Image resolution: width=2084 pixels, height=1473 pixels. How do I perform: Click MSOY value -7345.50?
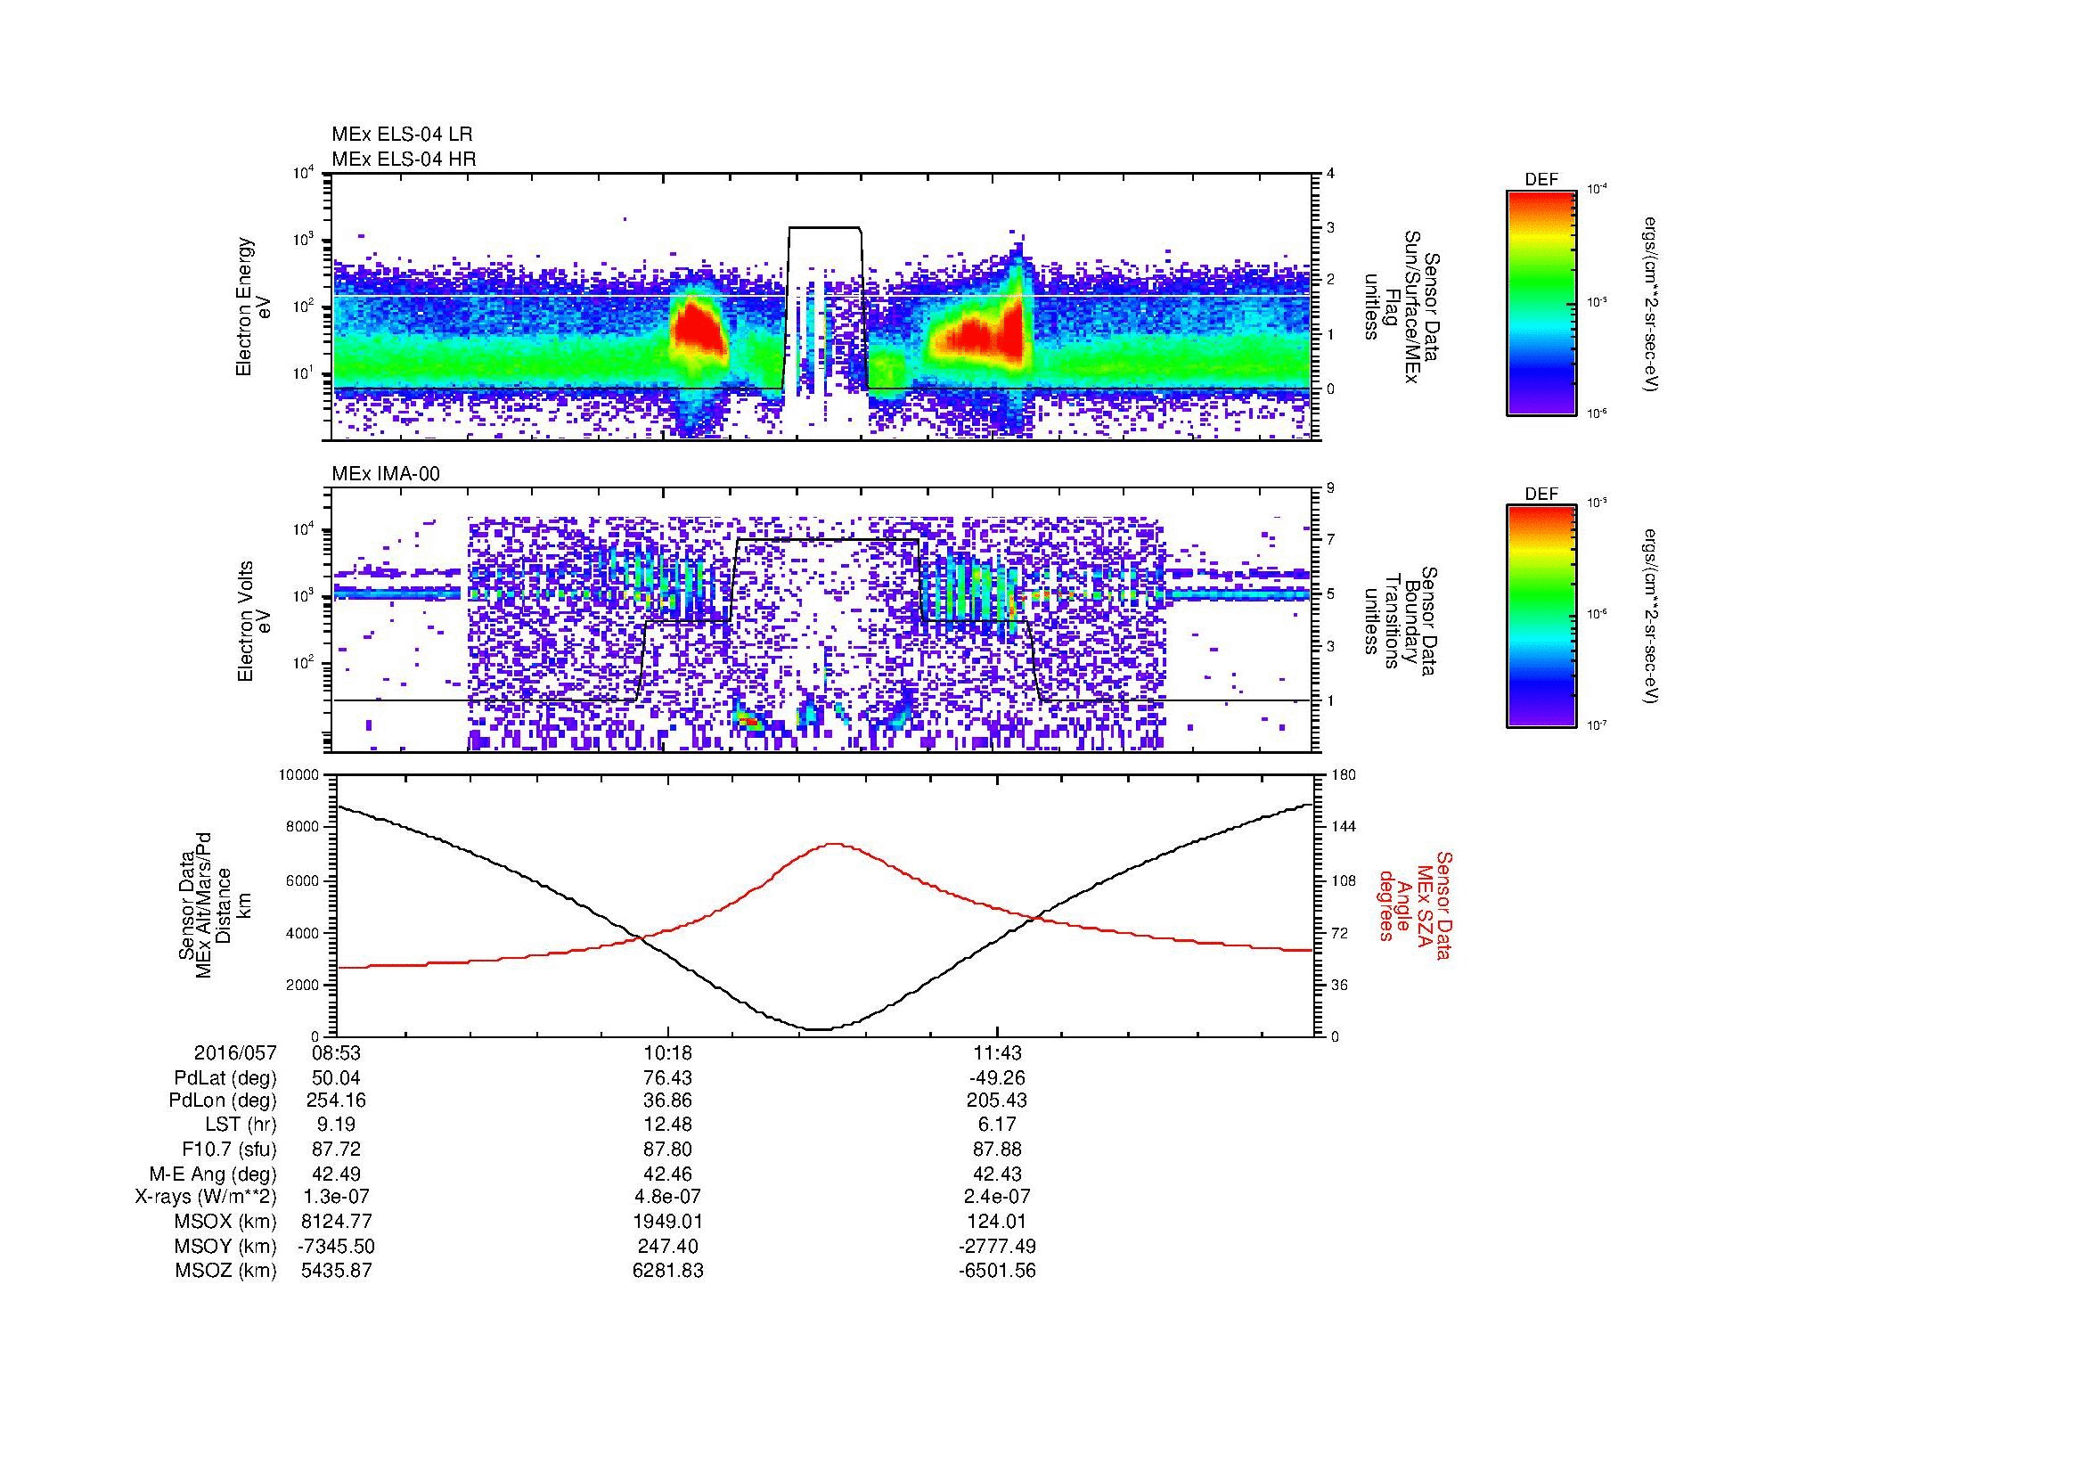pos(336,1246)
